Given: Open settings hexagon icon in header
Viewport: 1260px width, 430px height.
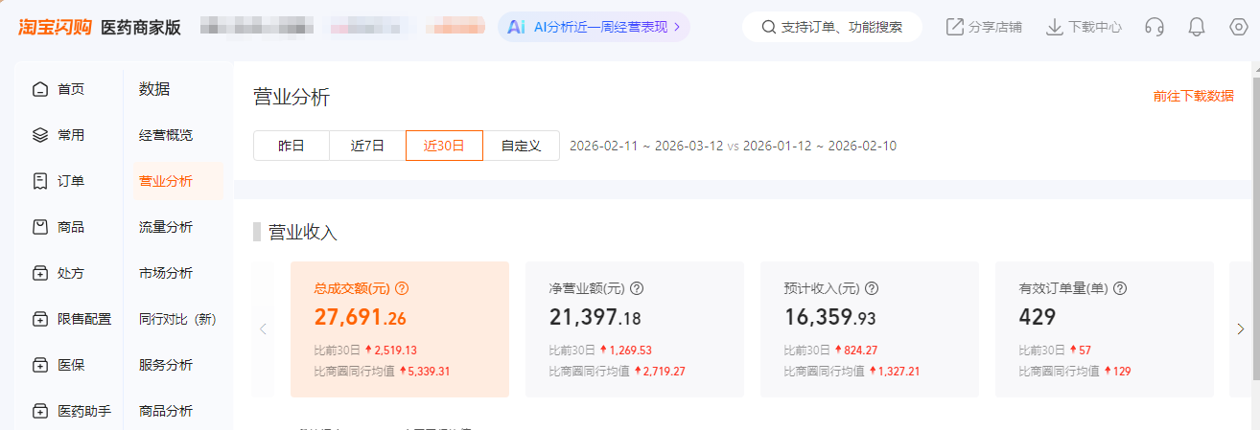Looking at the screenshot, I should 1238,27.
